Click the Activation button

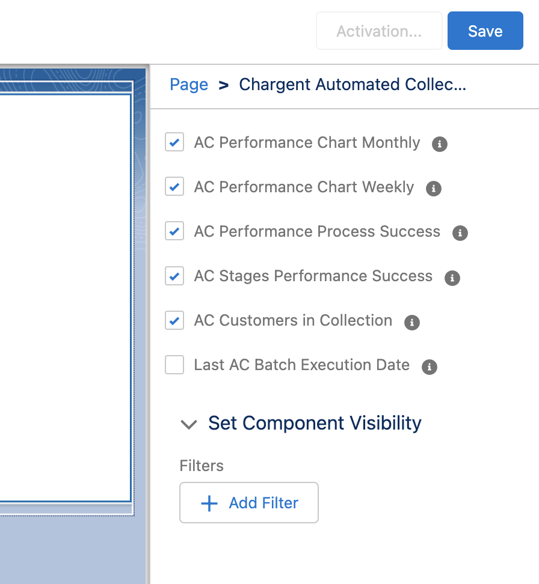380,31
